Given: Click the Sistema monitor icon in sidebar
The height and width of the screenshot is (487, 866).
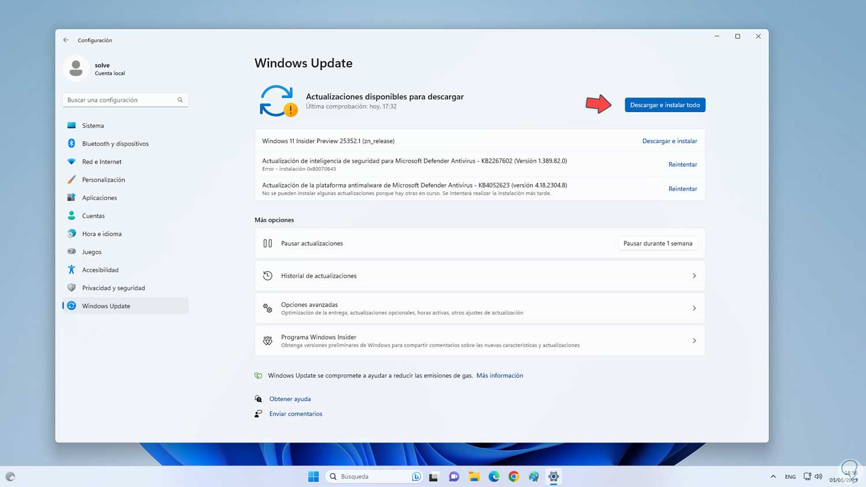Looking at the screenshot, I should (72, 125).
